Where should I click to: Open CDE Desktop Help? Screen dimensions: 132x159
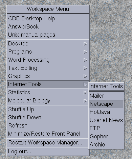(48, 18)
